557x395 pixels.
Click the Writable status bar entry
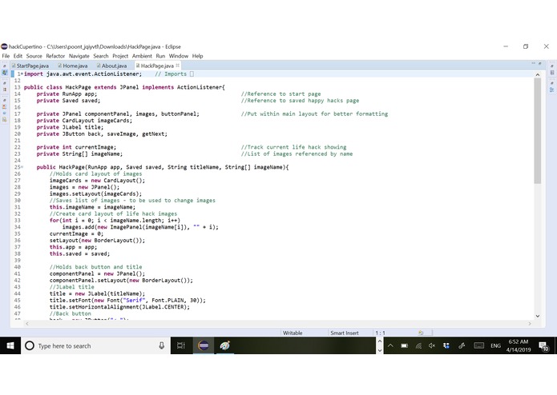[293, 333]
